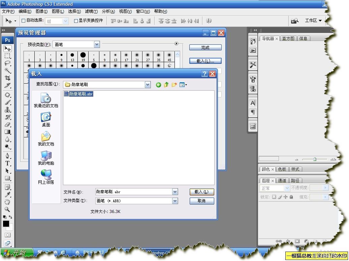Select the Eraser tool
This screenshot has width=349, height=261.
pos(7,124)
